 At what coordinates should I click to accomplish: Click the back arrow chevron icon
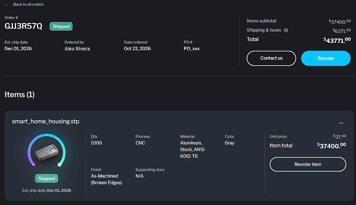[x=6, y=4]
